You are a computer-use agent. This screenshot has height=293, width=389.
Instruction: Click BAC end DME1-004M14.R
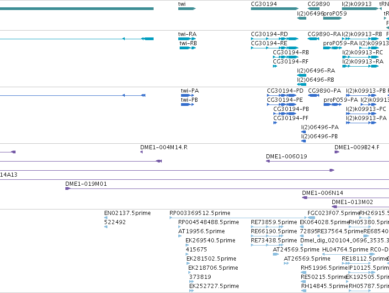(x=141, y=152)
